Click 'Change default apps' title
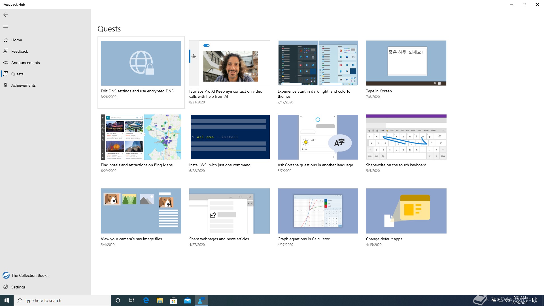The height and width of the screenshot is (306, 544). (x=384, y=239)
